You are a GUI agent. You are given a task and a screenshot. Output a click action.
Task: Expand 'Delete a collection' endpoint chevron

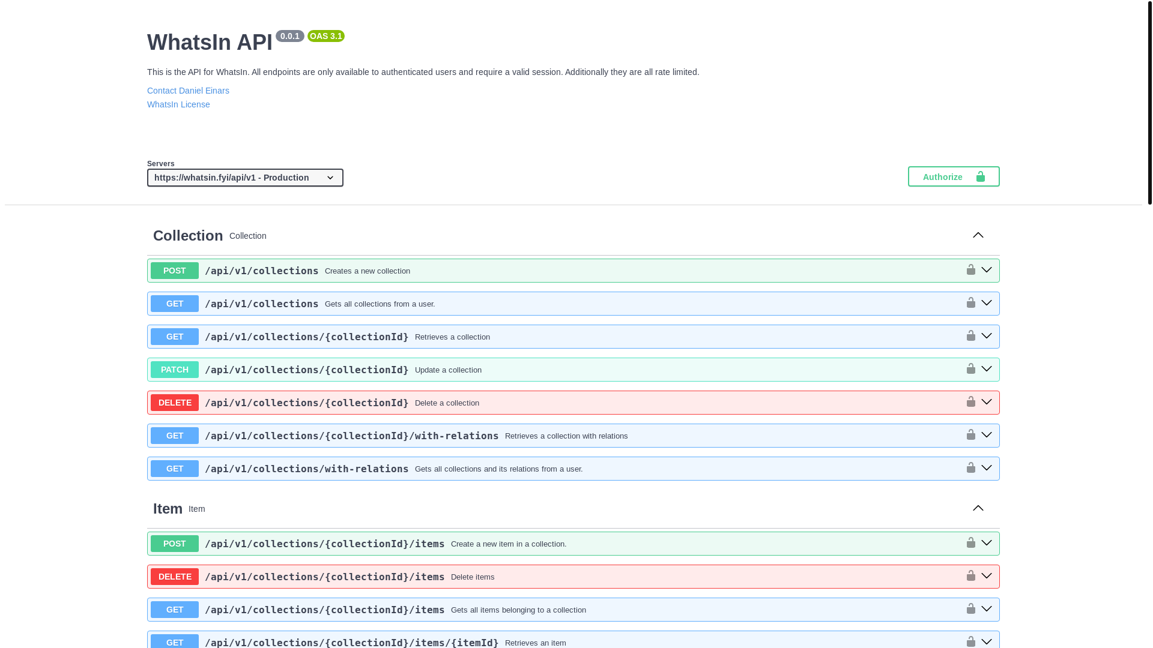(987, 402)
